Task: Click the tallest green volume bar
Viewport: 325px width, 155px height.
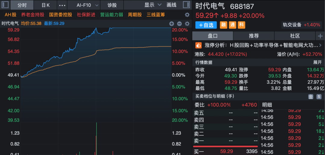Action: [97, 139]
